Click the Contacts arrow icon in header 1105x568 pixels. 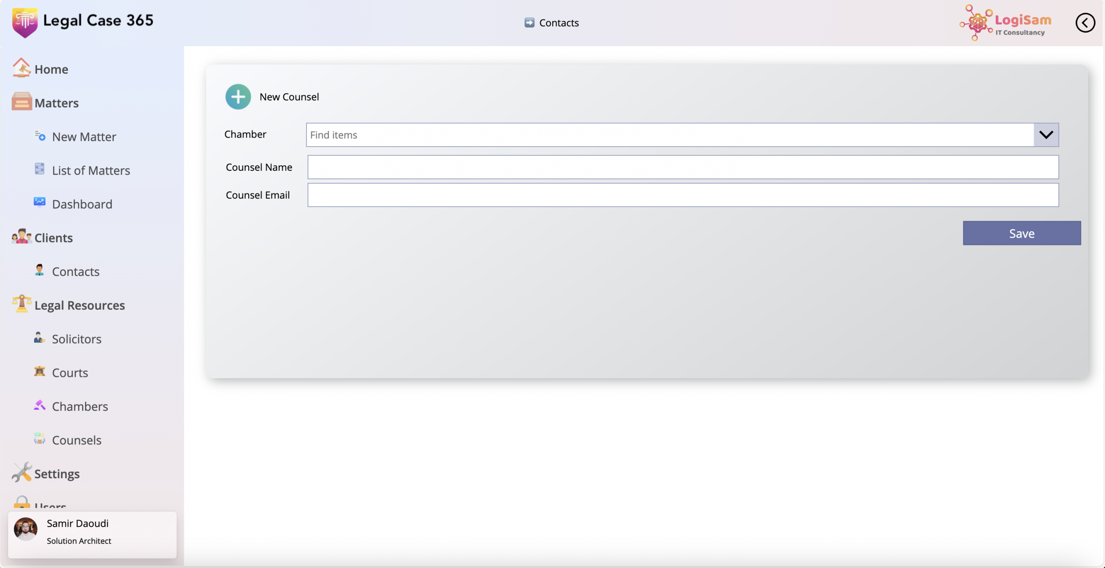point(529,22)
